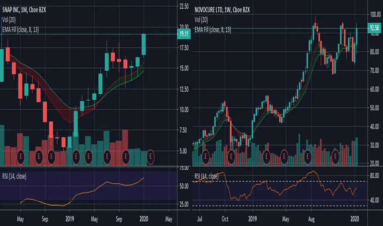
Task: Click the 5.00 price axis label on SNAP chart
Action: (x=183, y=151)
